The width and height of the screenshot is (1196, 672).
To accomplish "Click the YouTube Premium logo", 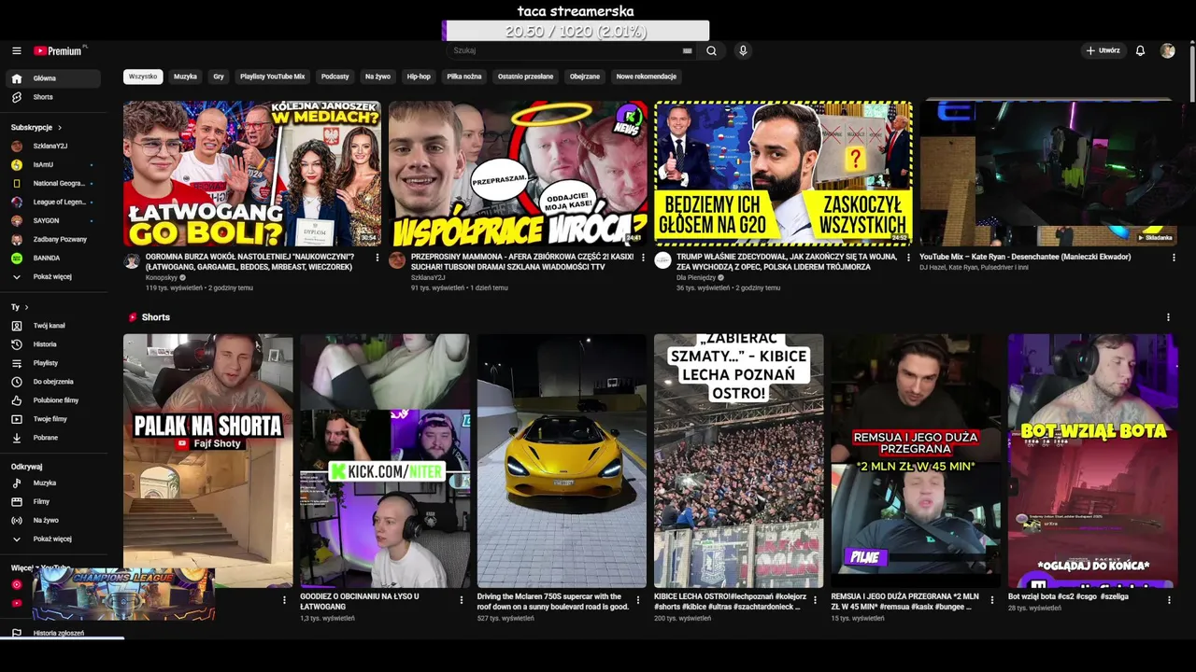I will 60,50.
